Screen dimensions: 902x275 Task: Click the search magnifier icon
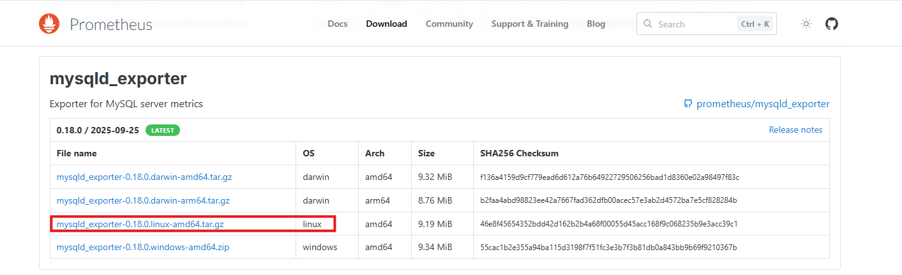(648, 24)
